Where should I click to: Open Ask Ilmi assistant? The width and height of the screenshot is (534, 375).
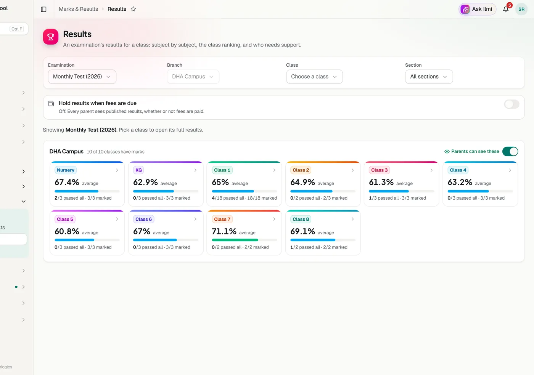coord(477,9)
